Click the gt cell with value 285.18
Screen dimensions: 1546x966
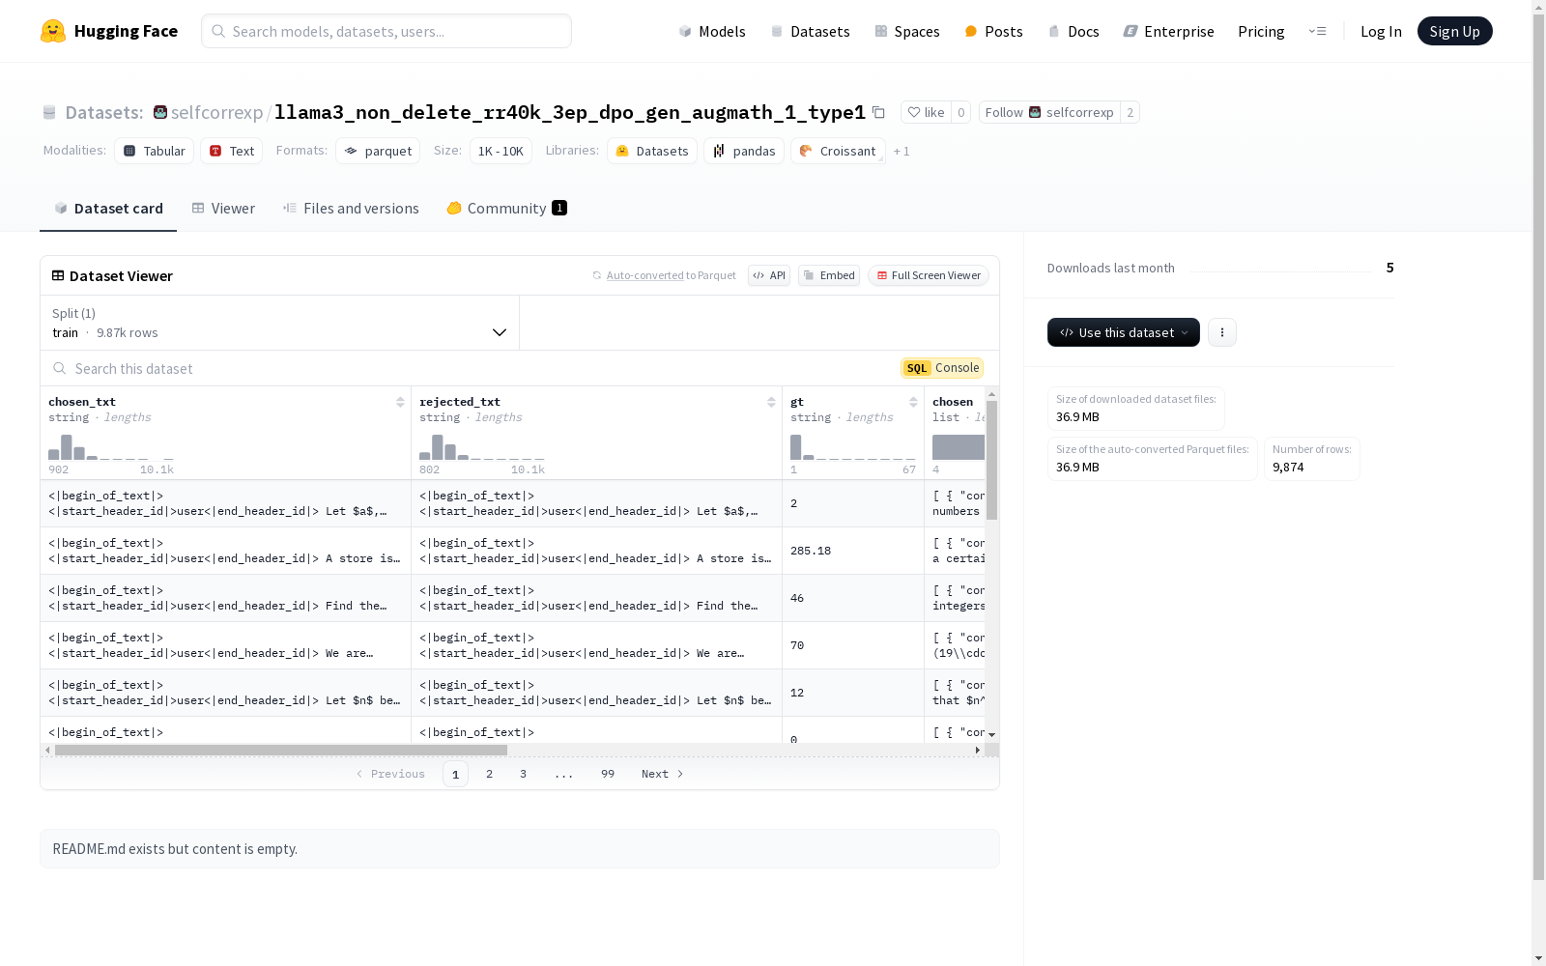coord(853,551)
